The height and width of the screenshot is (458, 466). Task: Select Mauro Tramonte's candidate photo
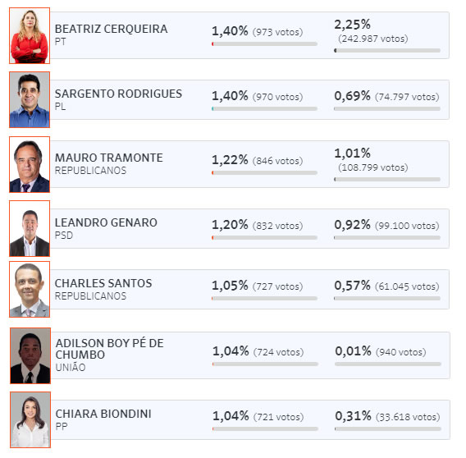tap(30, 165)
